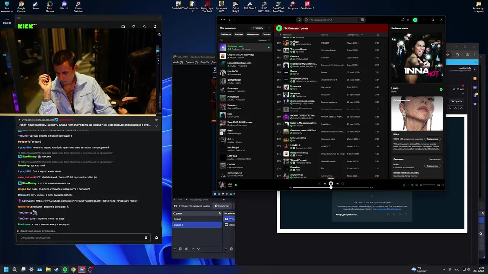The image size is (488, 274).
Task: Open OBS Вид menu
Action: click(x=204, y=62)
